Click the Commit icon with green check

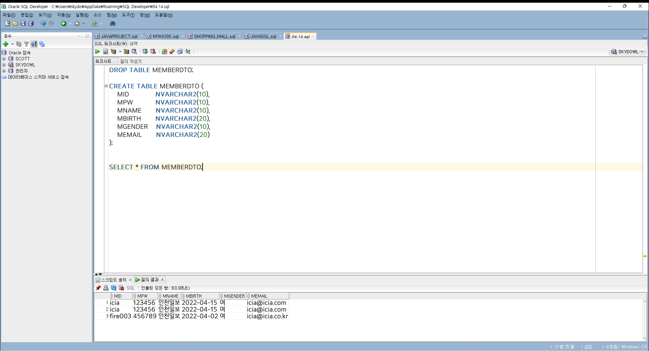145,52
